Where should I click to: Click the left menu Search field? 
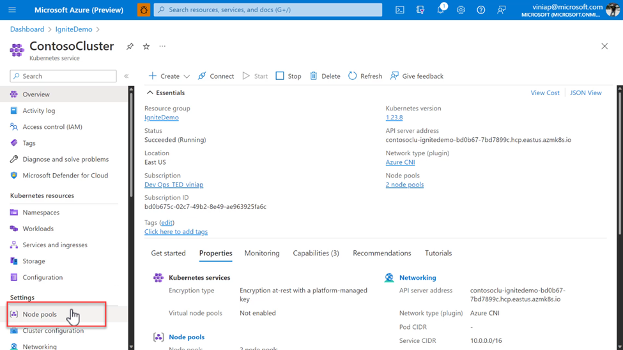coord(63,76)
